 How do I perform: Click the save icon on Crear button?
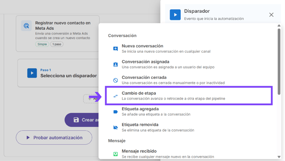[76, 120]
